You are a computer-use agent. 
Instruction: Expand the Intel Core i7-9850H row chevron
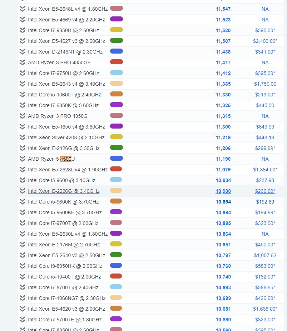22,30
